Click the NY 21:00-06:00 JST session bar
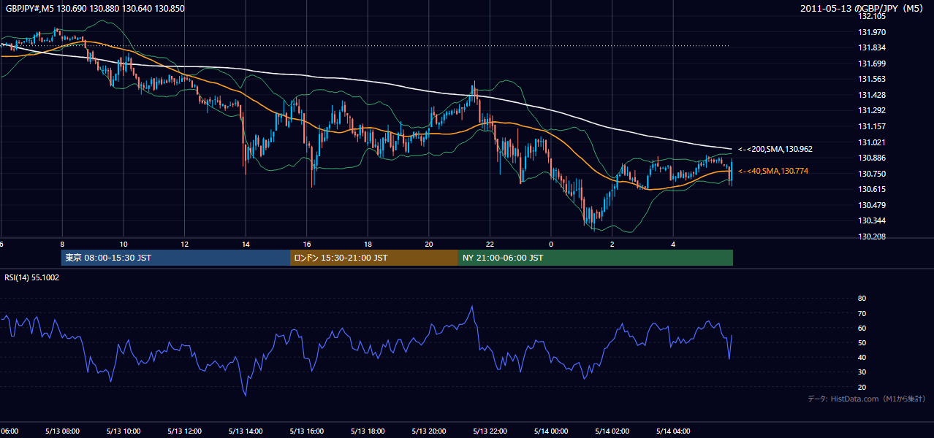This screenshot has width=934, height=438. pyautogui.click(x=596, y=258)
